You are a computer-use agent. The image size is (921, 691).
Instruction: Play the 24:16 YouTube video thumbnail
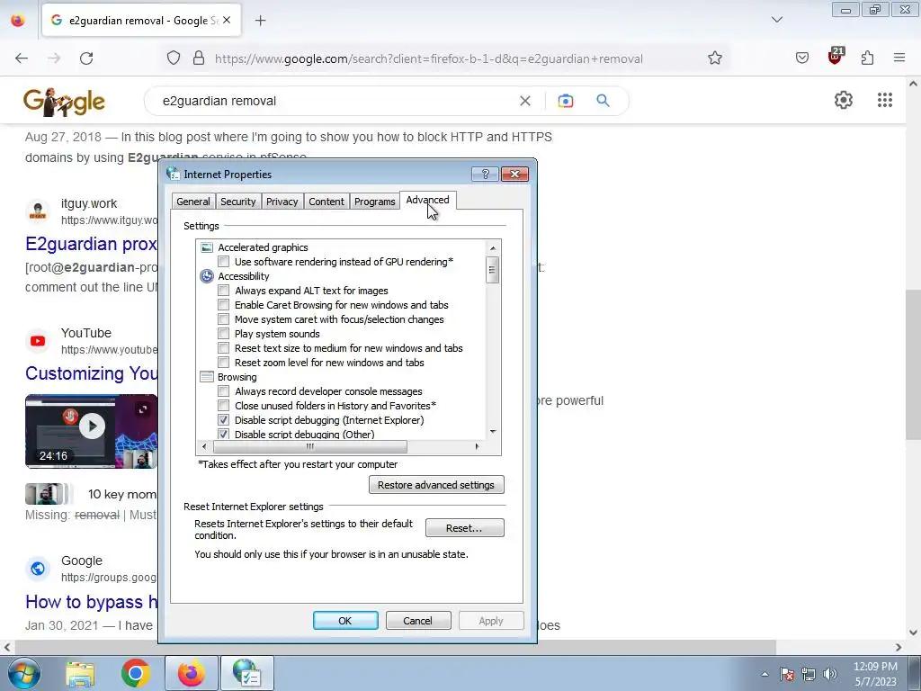(x=91, y=431)
